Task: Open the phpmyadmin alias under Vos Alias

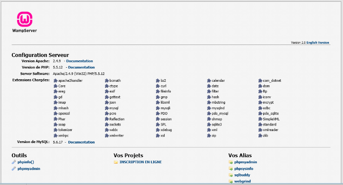Action: pos(245,162)
